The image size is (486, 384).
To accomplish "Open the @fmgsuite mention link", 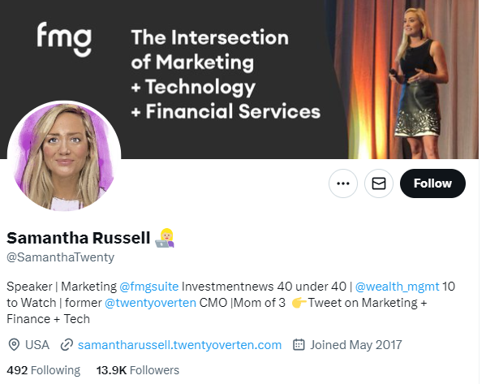I will 149,287.
